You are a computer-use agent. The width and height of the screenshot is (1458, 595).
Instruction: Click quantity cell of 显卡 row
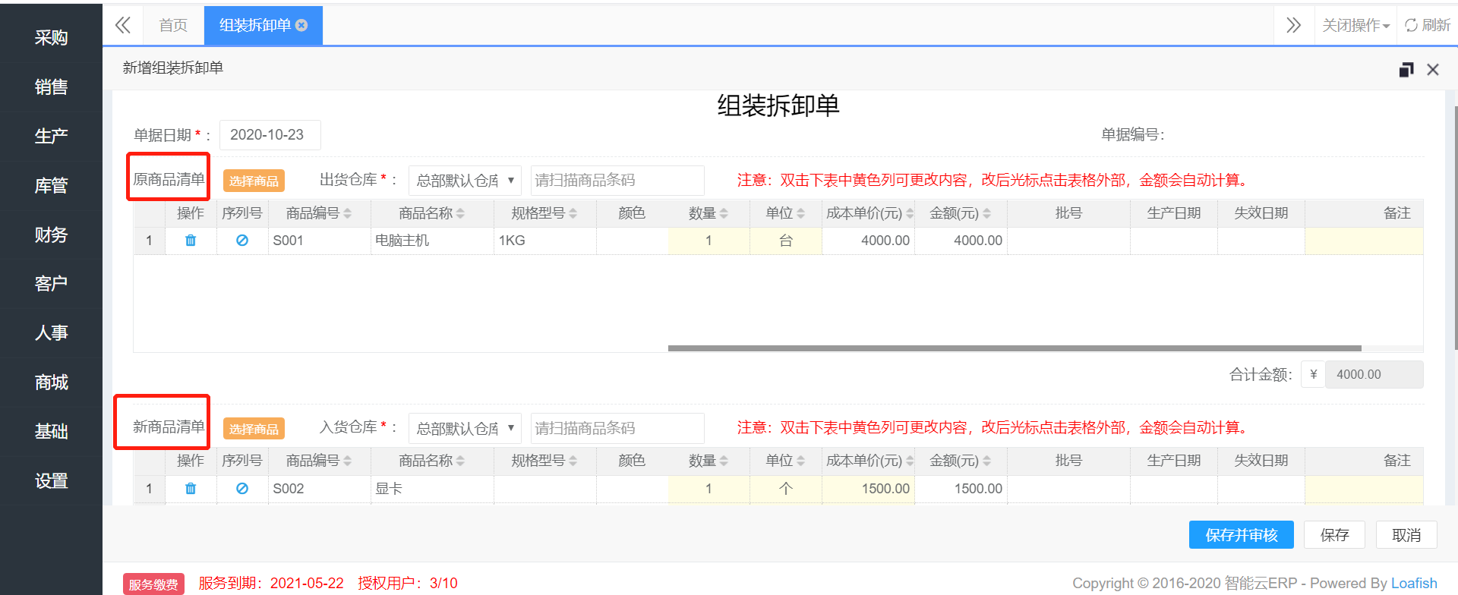pos(708,489)
